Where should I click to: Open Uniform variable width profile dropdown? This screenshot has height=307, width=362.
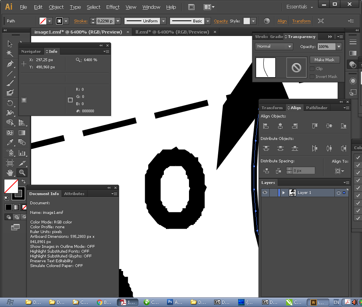(163, 21)
